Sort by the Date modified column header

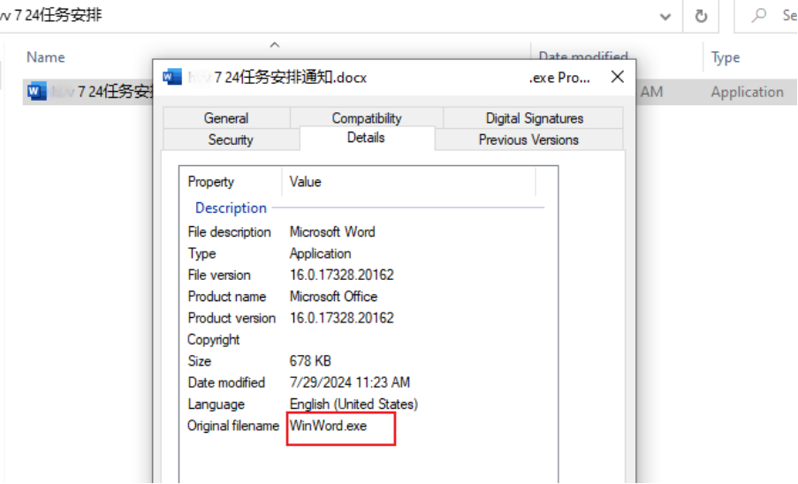(583, 55)
